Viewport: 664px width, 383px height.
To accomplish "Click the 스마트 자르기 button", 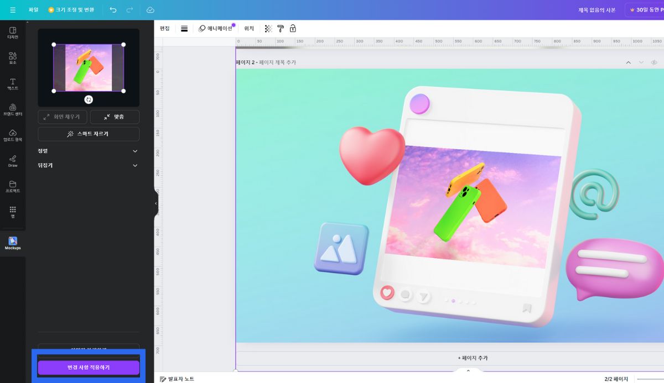I will 89,134.
